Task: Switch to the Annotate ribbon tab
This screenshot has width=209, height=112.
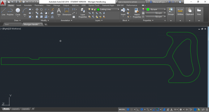Action: tap(27, 5)
